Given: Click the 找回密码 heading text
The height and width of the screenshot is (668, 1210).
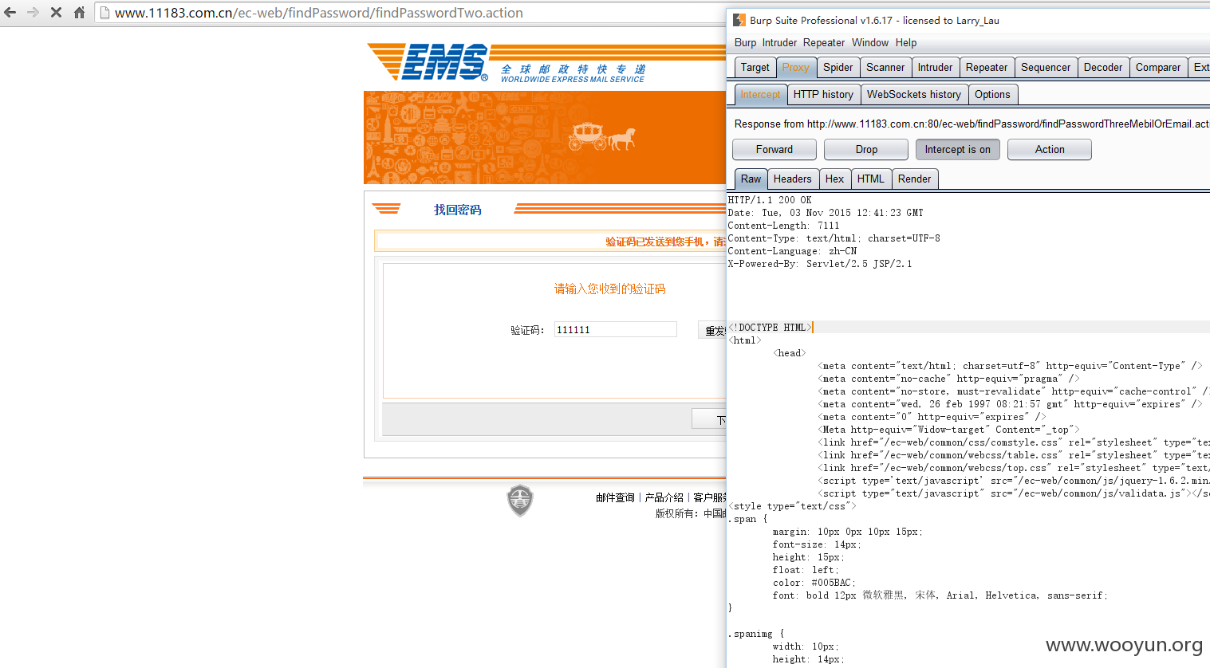Looking at the screenshot, I should (x=458, y=210).
